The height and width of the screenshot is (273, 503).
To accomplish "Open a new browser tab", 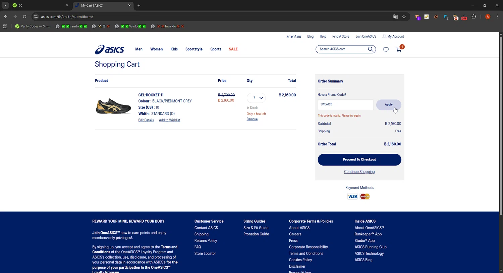I will [139, 5].
